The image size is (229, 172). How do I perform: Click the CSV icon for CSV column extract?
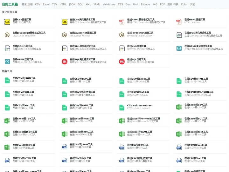[121, 108]
